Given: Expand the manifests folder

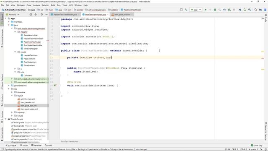Looking at the screenshot, I should coord(9,22).
